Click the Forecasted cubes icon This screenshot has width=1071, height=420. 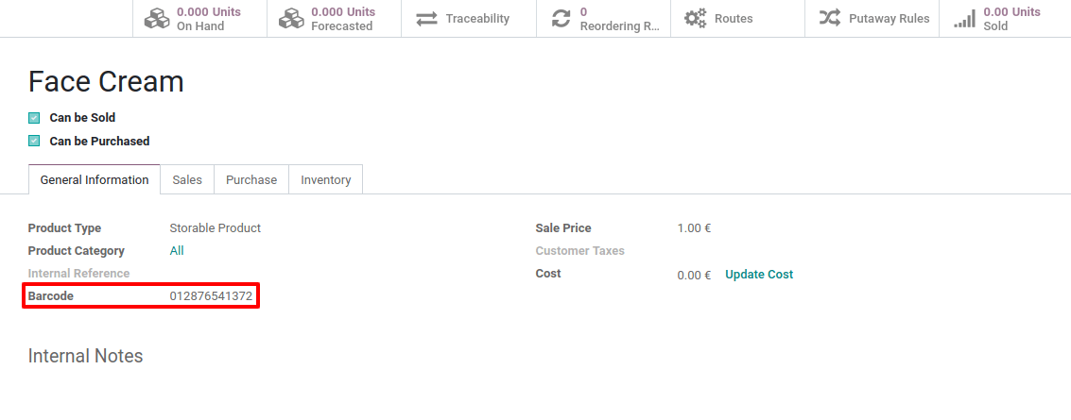[x=291, y=19]
